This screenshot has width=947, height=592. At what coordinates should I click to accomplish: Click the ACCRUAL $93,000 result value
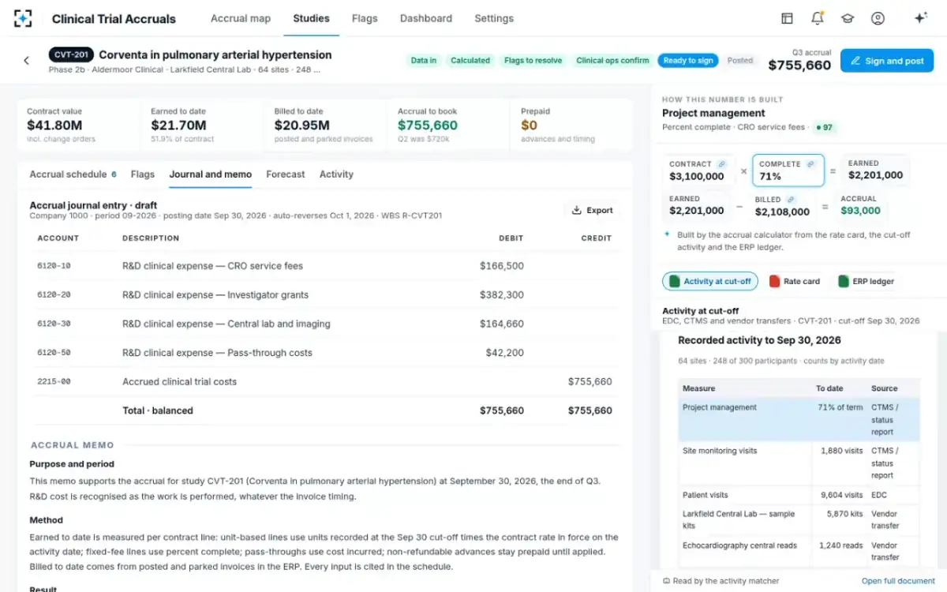pyautogui.click(x=860, y=211)
